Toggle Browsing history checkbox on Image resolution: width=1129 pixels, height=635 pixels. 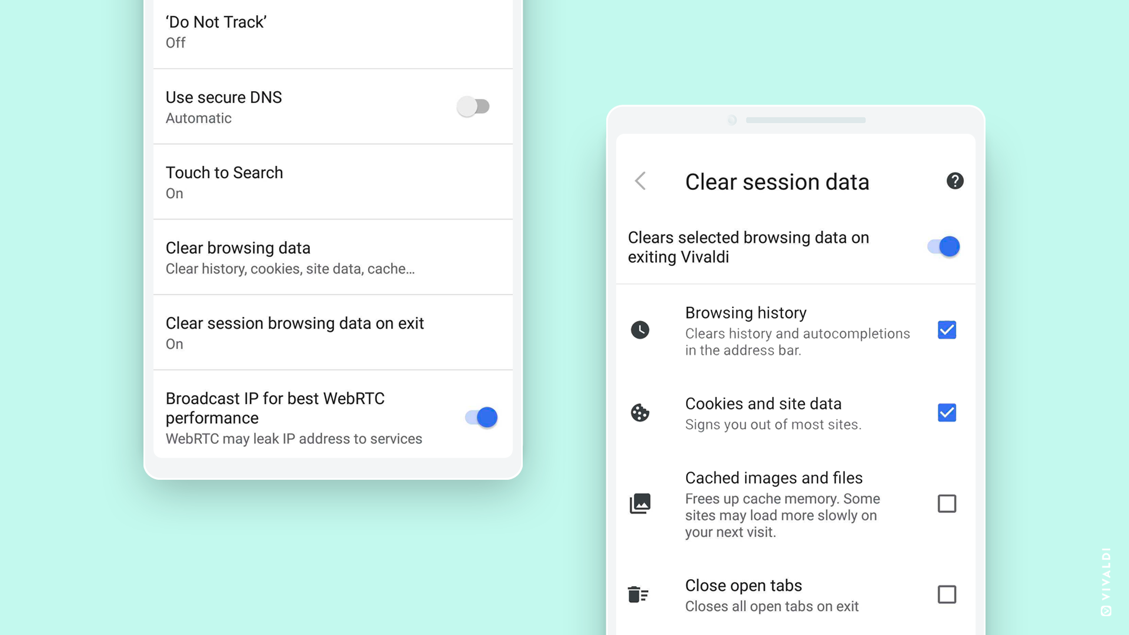coord(947,329)
